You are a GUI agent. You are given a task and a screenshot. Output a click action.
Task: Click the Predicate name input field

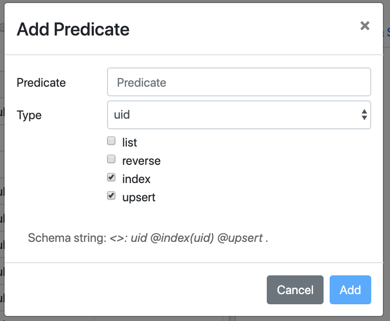pyautogui.click(x=239, y=82)
